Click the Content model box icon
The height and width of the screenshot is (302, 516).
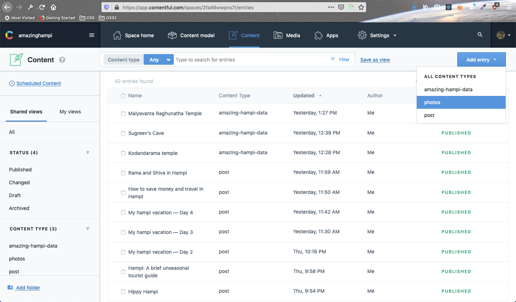coord(172,35)
